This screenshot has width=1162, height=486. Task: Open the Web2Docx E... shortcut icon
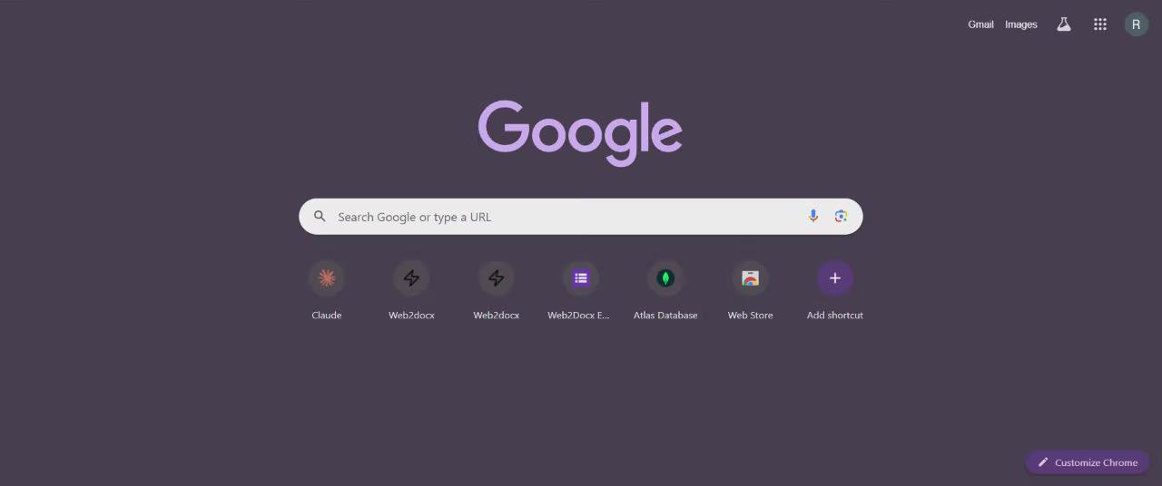[581, 278]
